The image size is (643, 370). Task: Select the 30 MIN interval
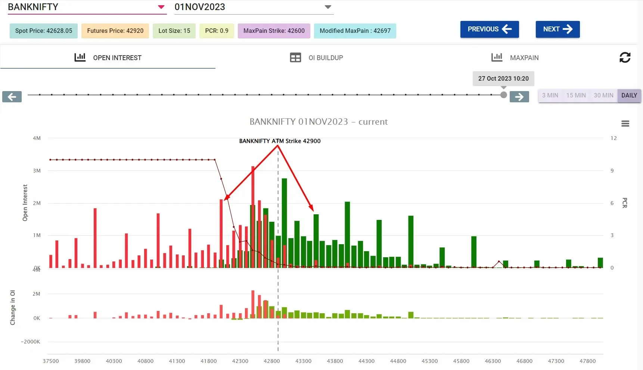tap(603, 96)
